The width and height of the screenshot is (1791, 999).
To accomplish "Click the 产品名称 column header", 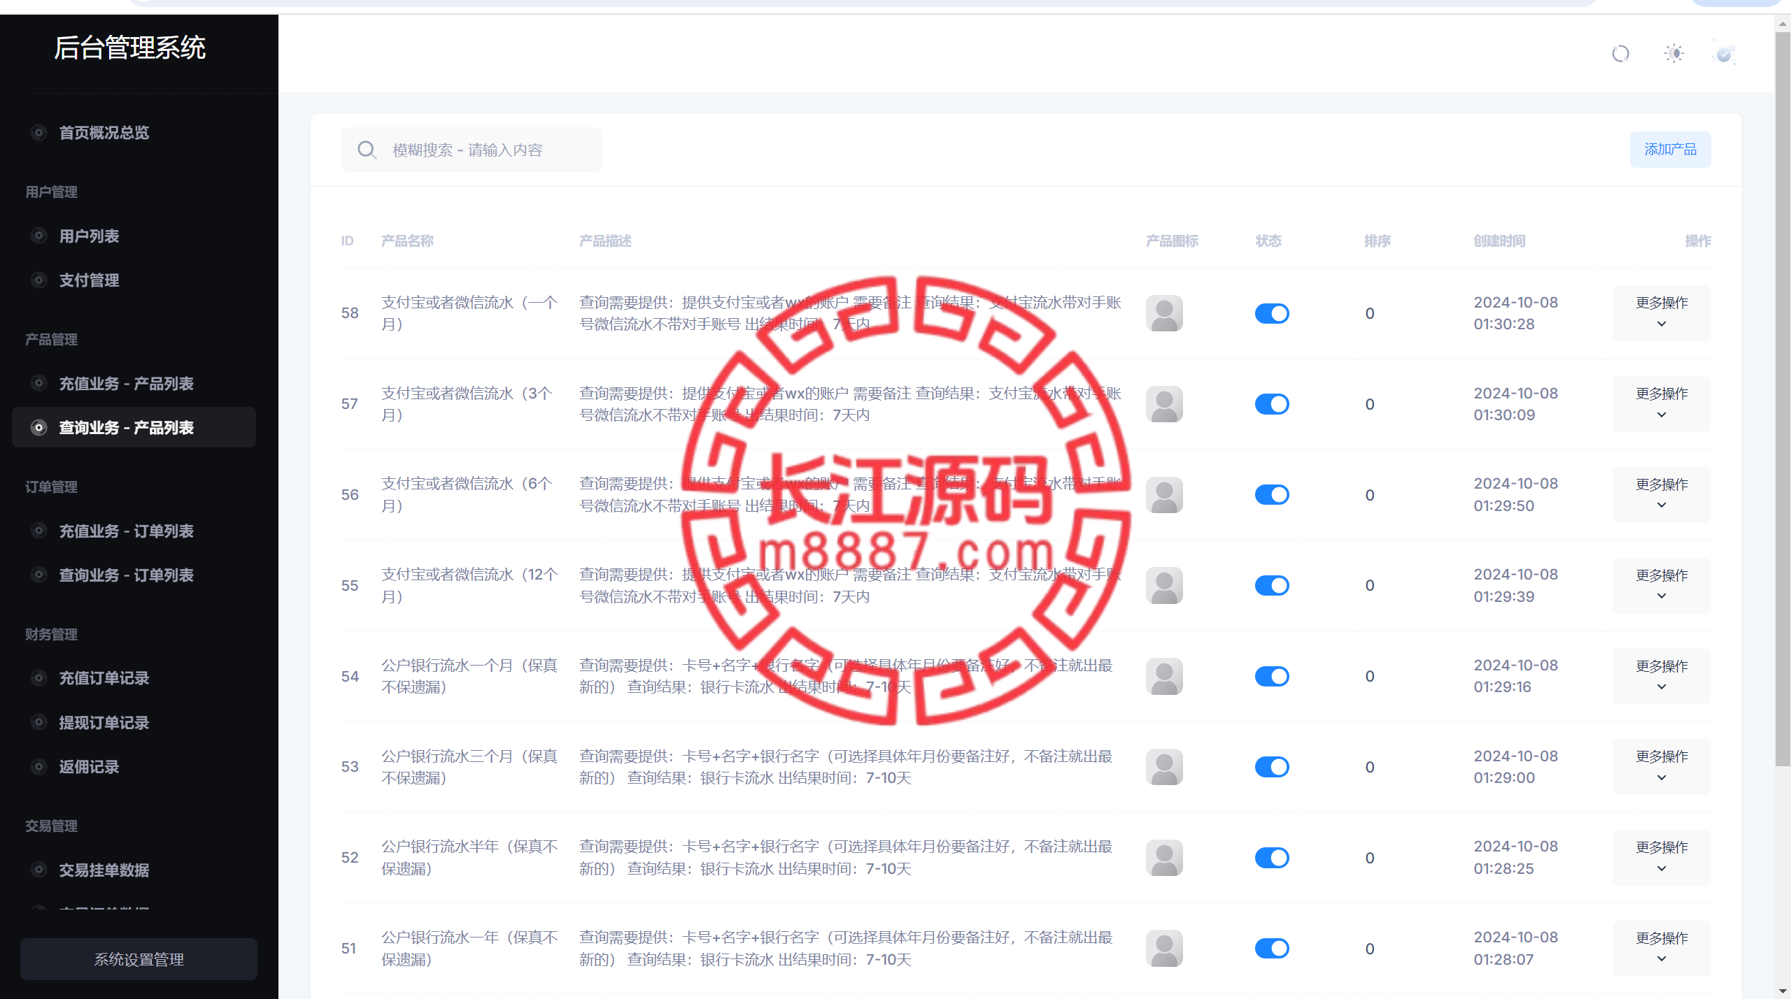I will [407, 241].
